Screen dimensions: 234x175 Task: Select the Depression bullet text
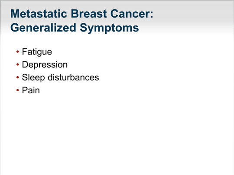45,65
